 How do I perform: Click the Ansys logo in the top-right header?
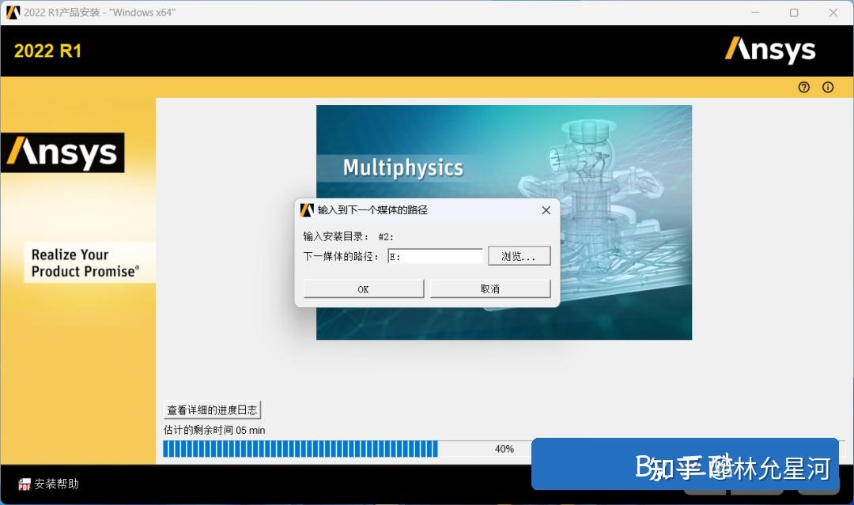tap(770, 50)
